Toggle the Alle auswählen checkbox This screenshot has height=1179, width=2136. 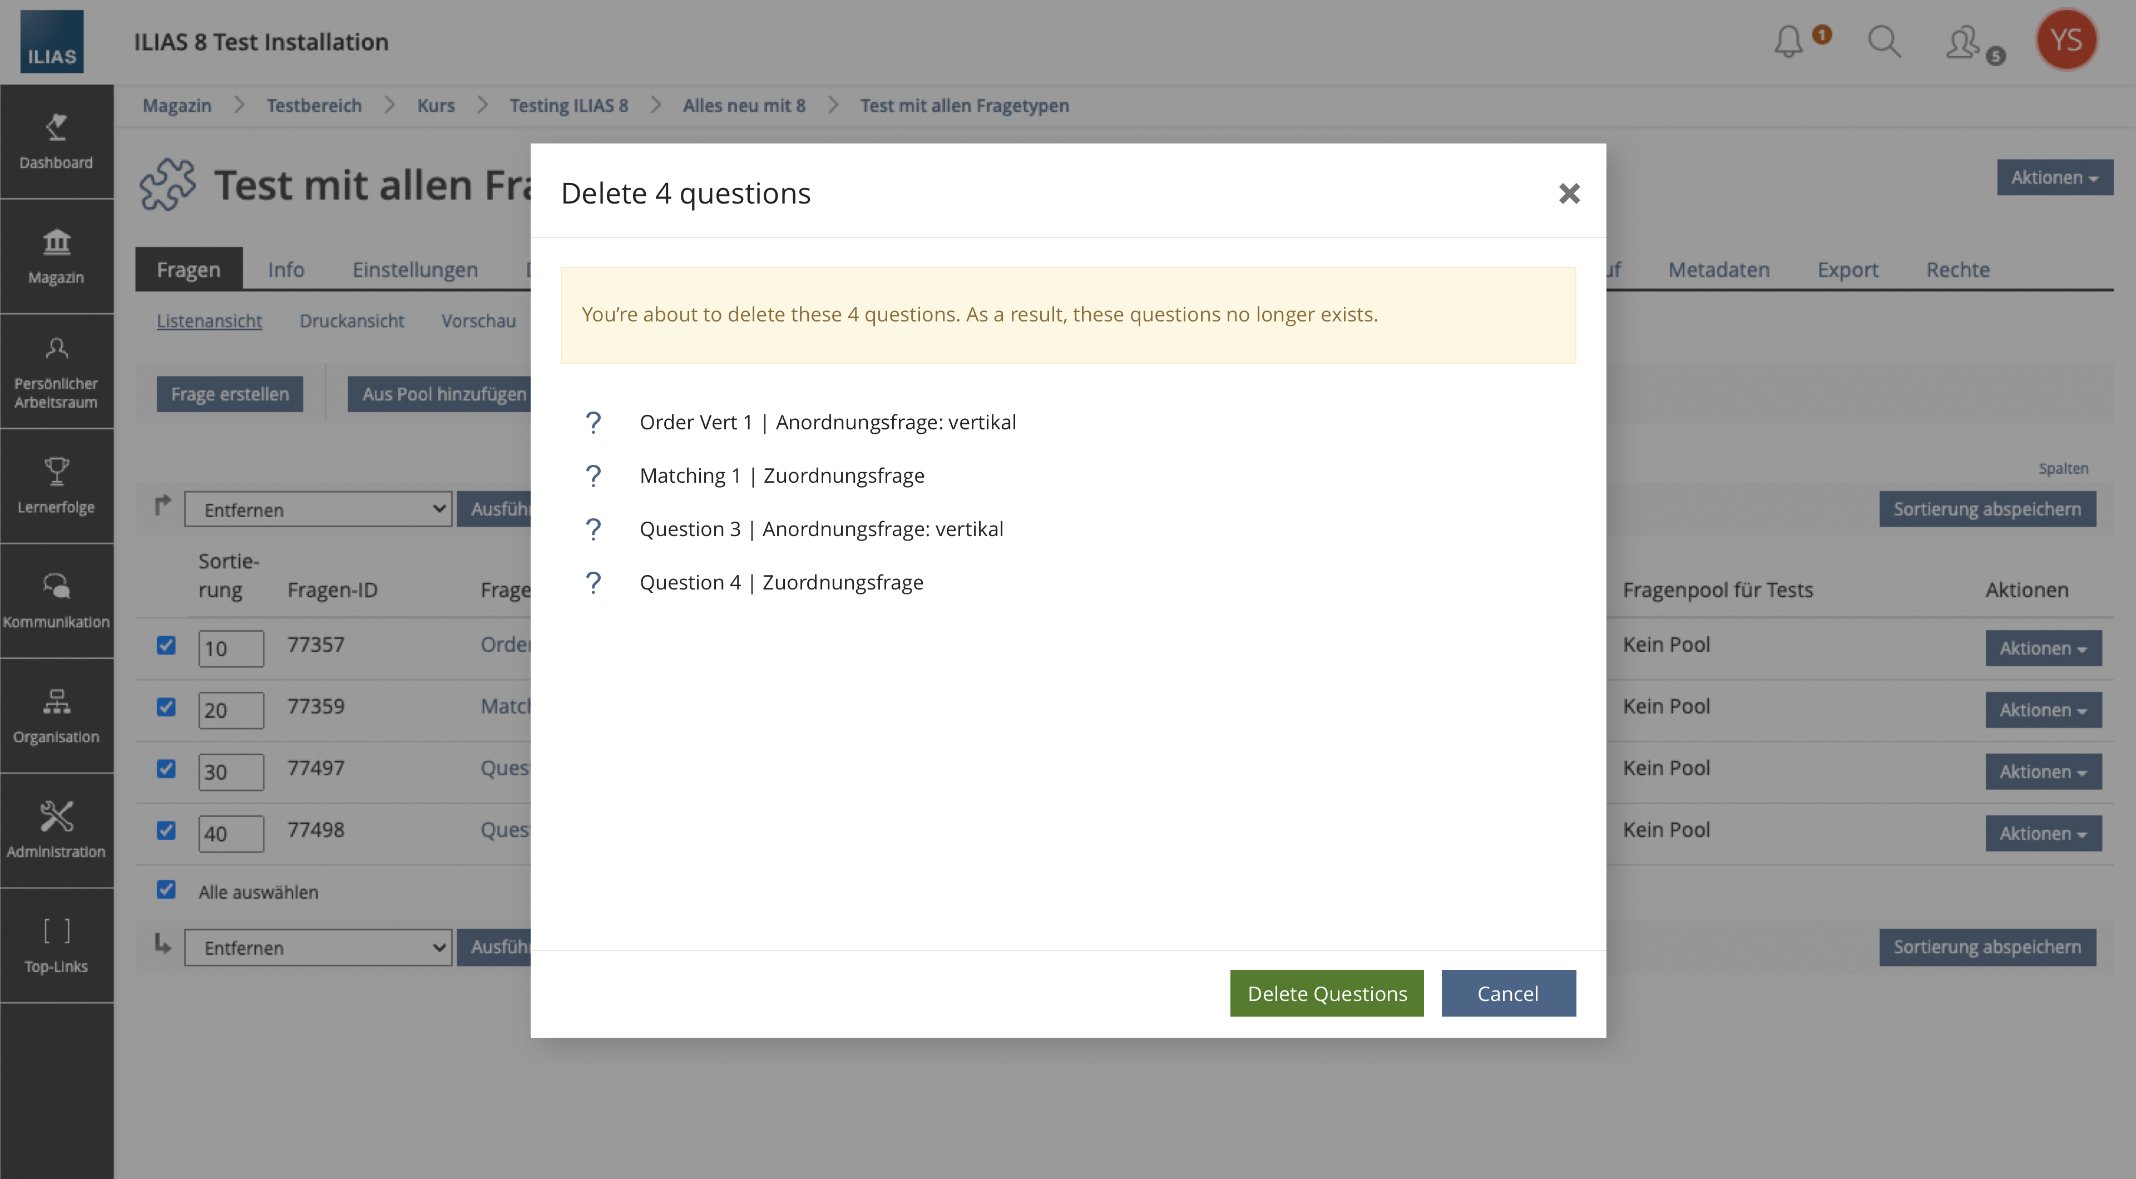click(x=166, y=890)
